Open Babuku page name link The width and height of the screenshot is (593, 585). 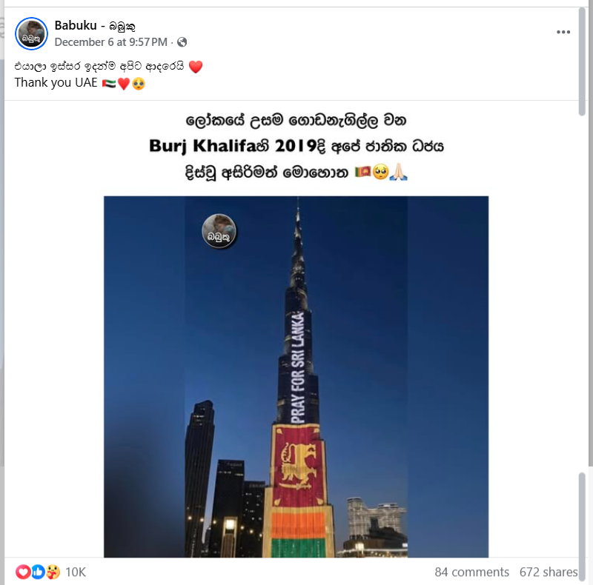(x=95, y=25)
